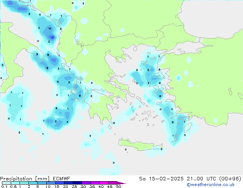Click the 40–45 mm magenta legend box
The height and width of the screenshot is (188, 243).
[x=104, y=183]
